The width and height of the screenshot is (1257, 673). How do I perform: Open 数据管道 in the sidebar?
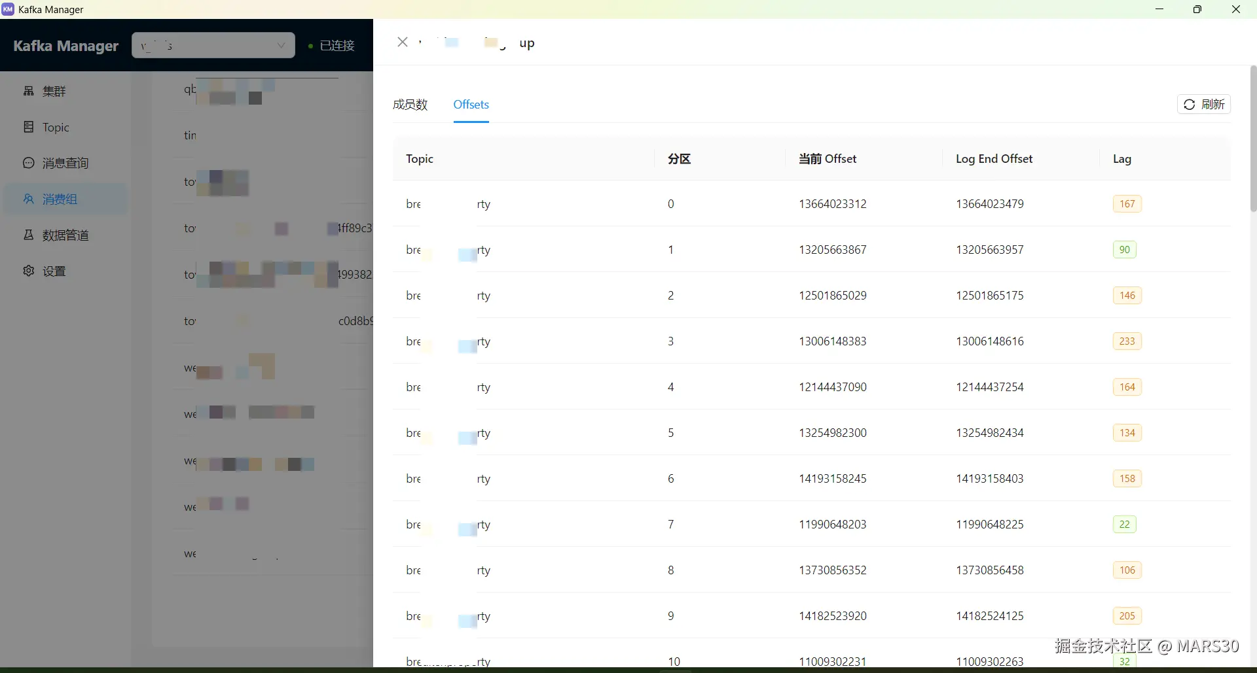click(65, 235)
